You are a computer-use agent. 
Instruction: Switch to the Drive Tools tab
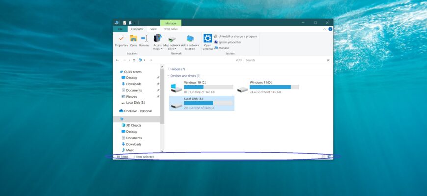click(x=170, y=29)
